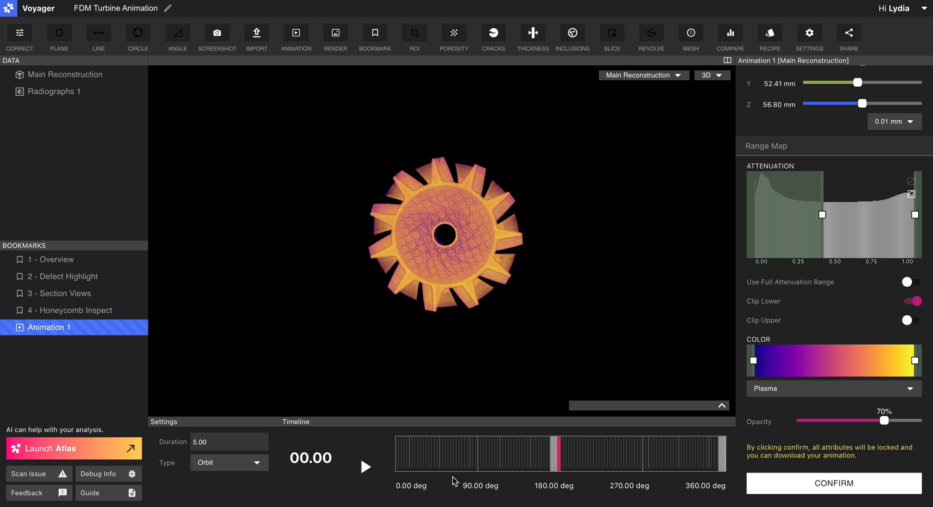Switch to the Timeline tab
The image size is (933, 507).
pyautogui.click(x=296, y=422)
